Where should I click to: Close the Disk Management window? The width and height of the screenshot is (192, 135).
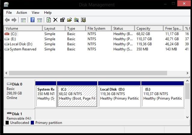pos(184,3)
